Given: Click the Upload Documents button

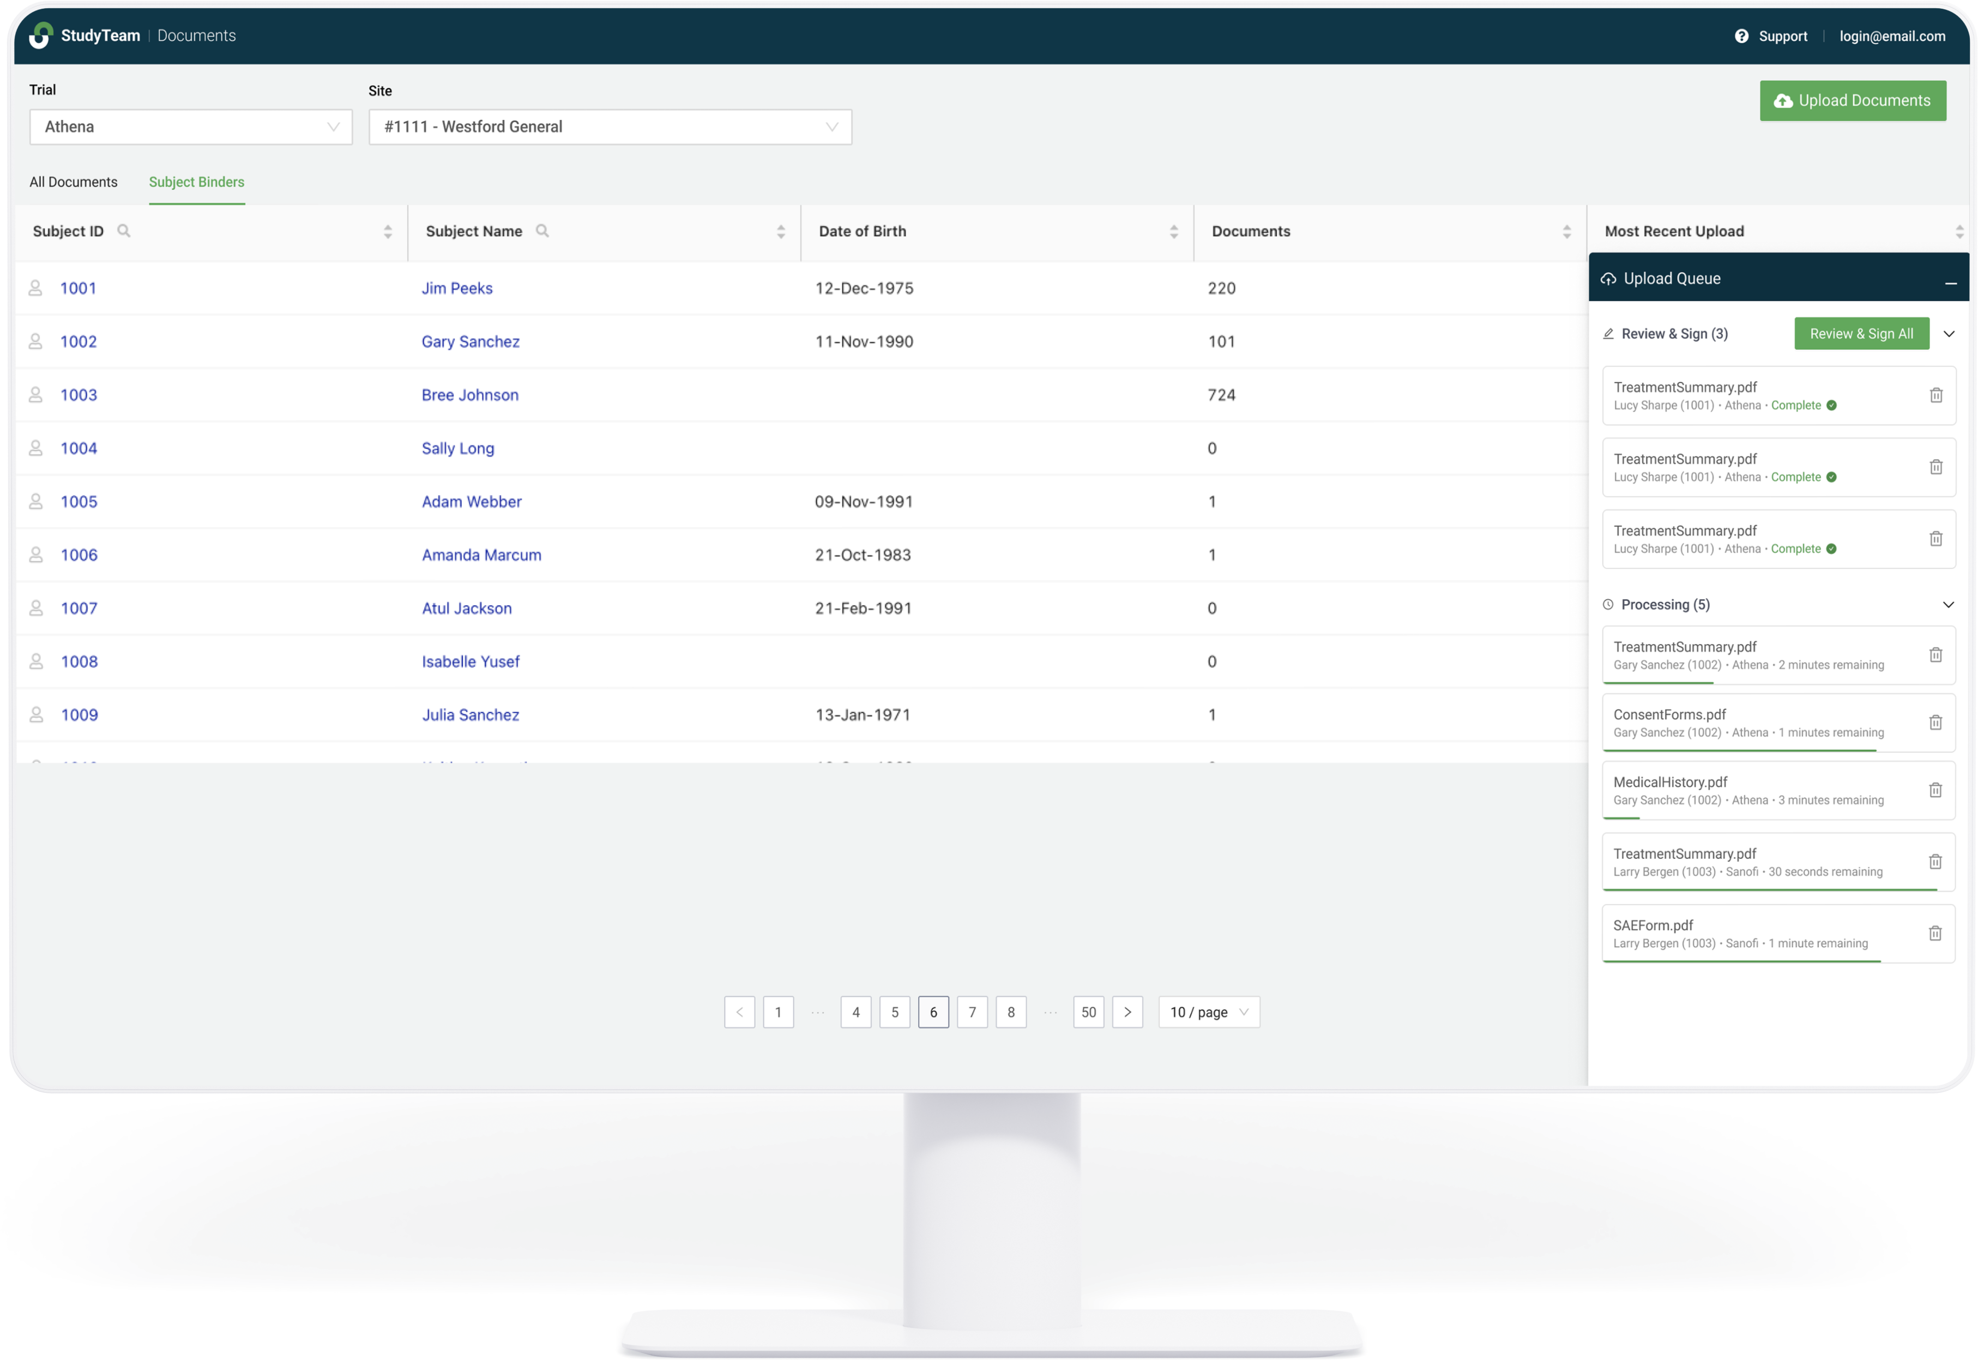Looking at the screenshot, I should pos(1853,100).
